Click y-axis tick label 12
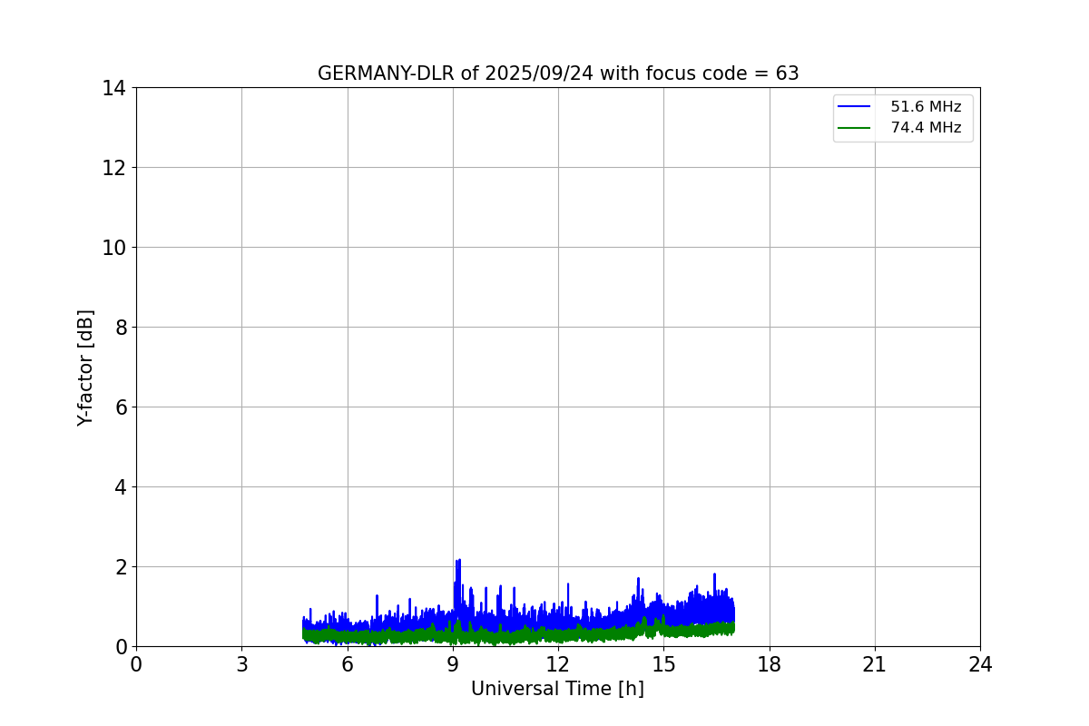Viewport: 1089px width, 726px height. [114, 168]
